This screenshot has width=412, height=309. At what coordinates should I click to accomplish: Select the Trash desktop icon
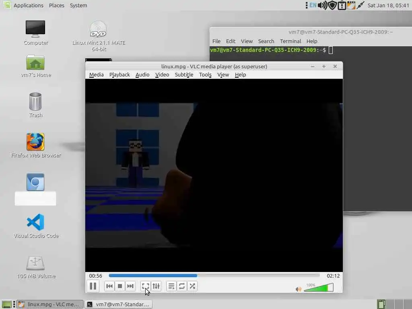point(35,105)
